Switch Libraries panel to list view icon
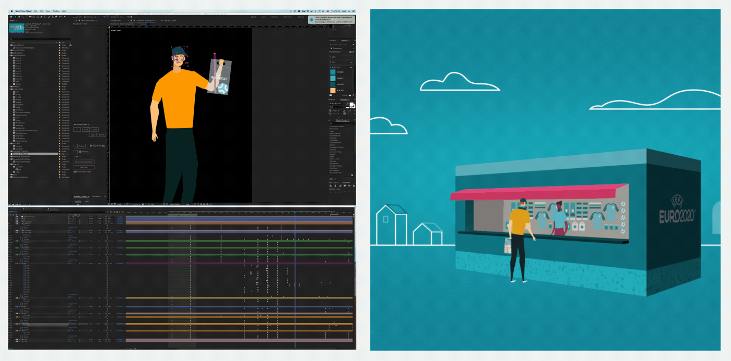 point(353,52)
